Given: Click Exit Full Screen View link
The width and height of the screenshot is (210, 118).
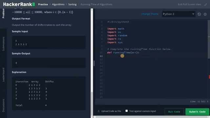Looking at the screenshot, I should point(190,4).
